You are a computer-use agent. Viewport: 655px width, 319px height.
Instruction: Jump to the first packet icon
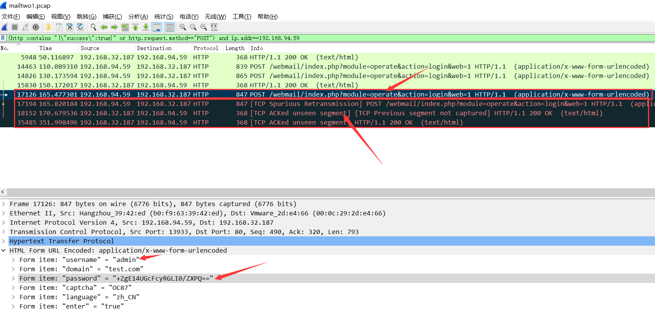(x=135, y=27)
